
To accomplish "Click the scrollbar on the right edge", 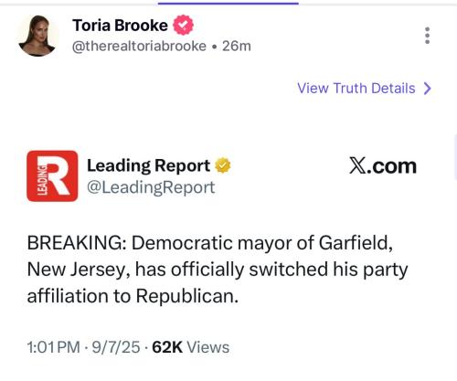I will [x=455, y=157].
